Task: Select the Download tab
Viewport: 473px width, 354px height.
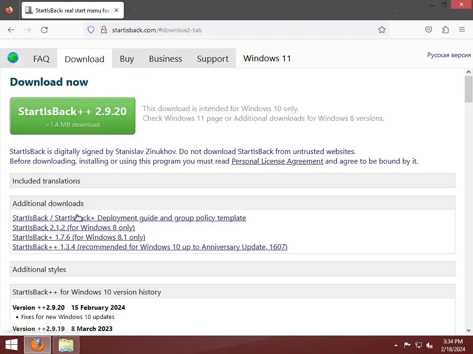Action: click(85, 59)
